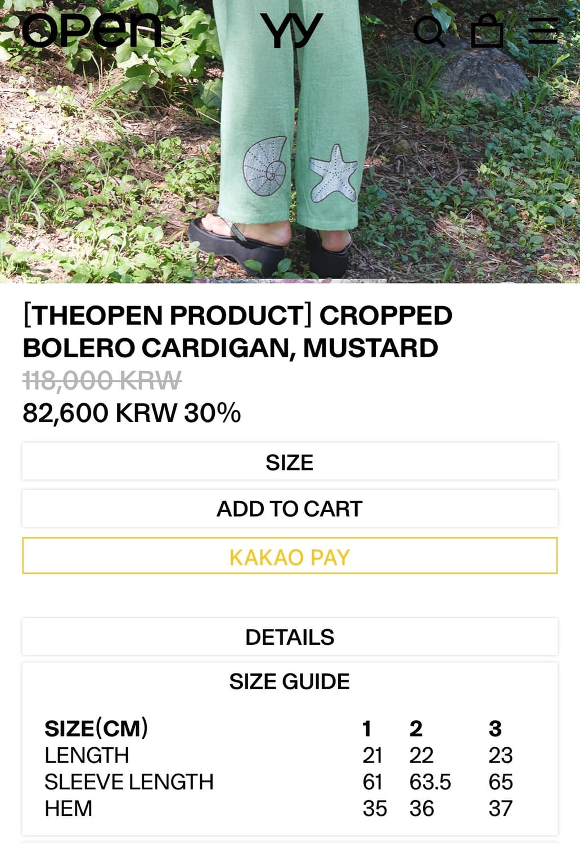Select the size 3 column header
Image resolution: width=580 pixels, height=844 pixels.
tap(494, 729)
